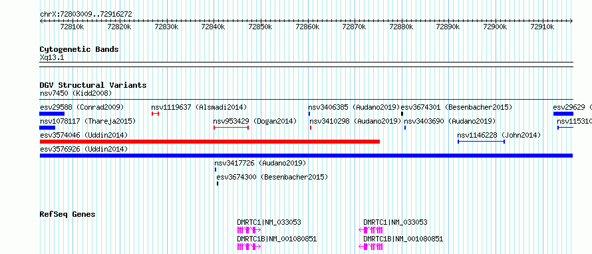Click the nsv3410298 (Audano2019) label
Image resolution: width=592 pixels, height=254 pixels.
[355, 121]
